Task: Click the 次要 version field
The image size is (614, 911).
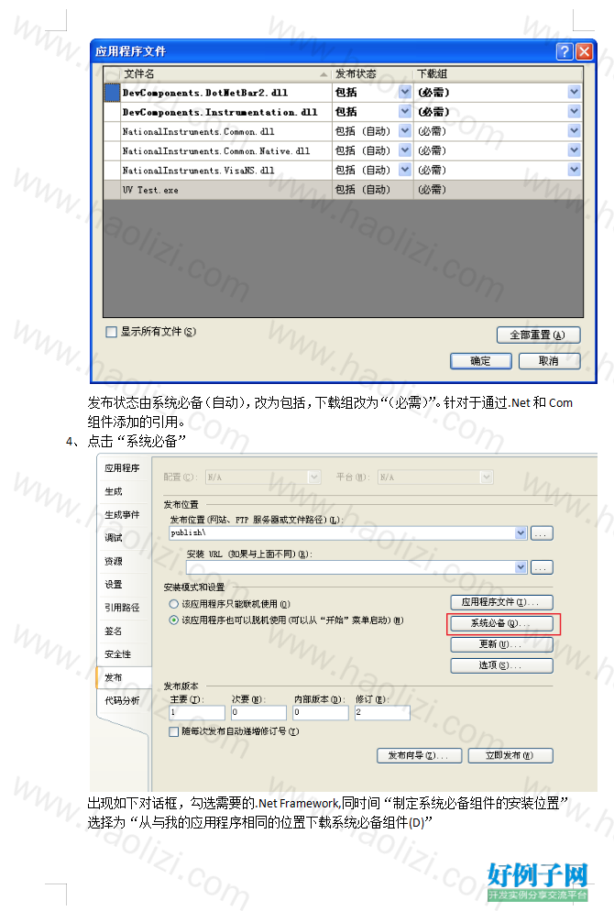Action: (x=258, y=712)
